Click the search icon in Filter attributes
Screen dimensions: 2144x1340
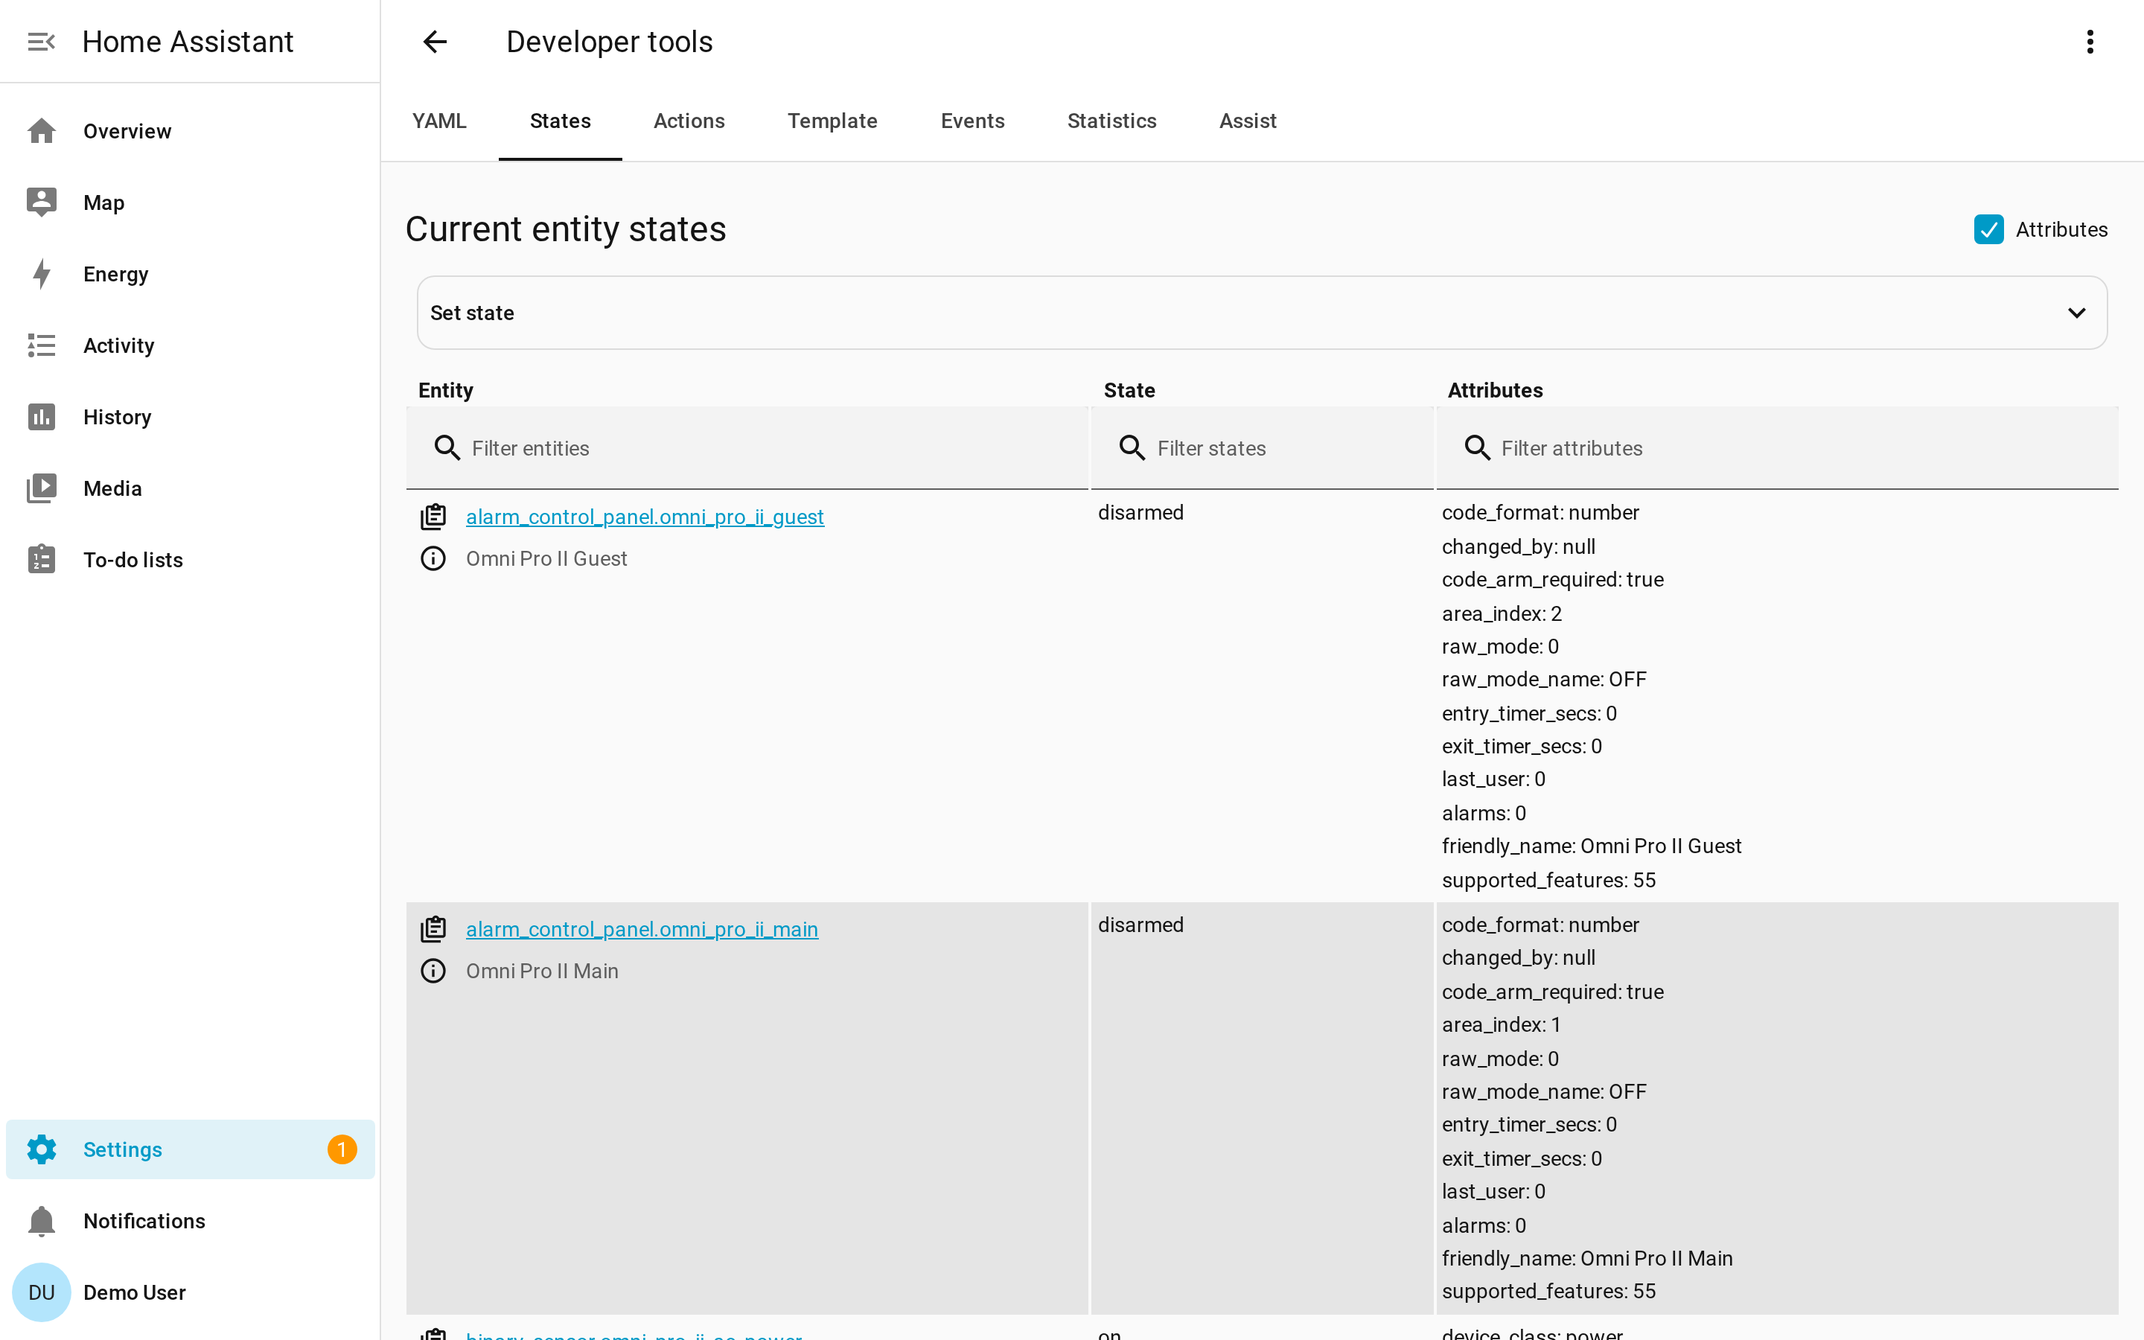pyautogui.click(x=1477, y=448)
